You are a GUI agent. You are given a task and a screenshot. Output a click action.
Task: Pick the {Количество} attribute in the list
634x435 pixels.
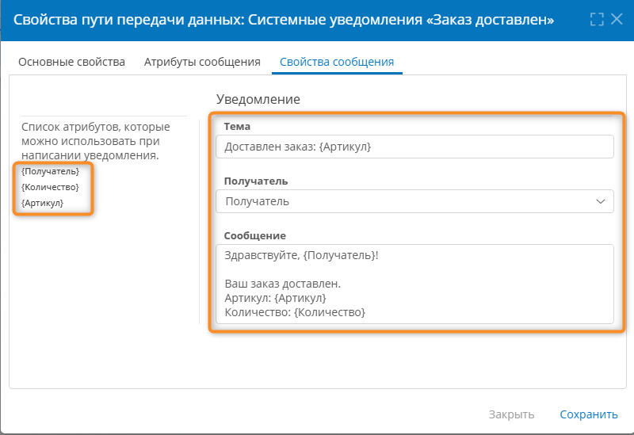pyautogui.click(x=50, y=187)
